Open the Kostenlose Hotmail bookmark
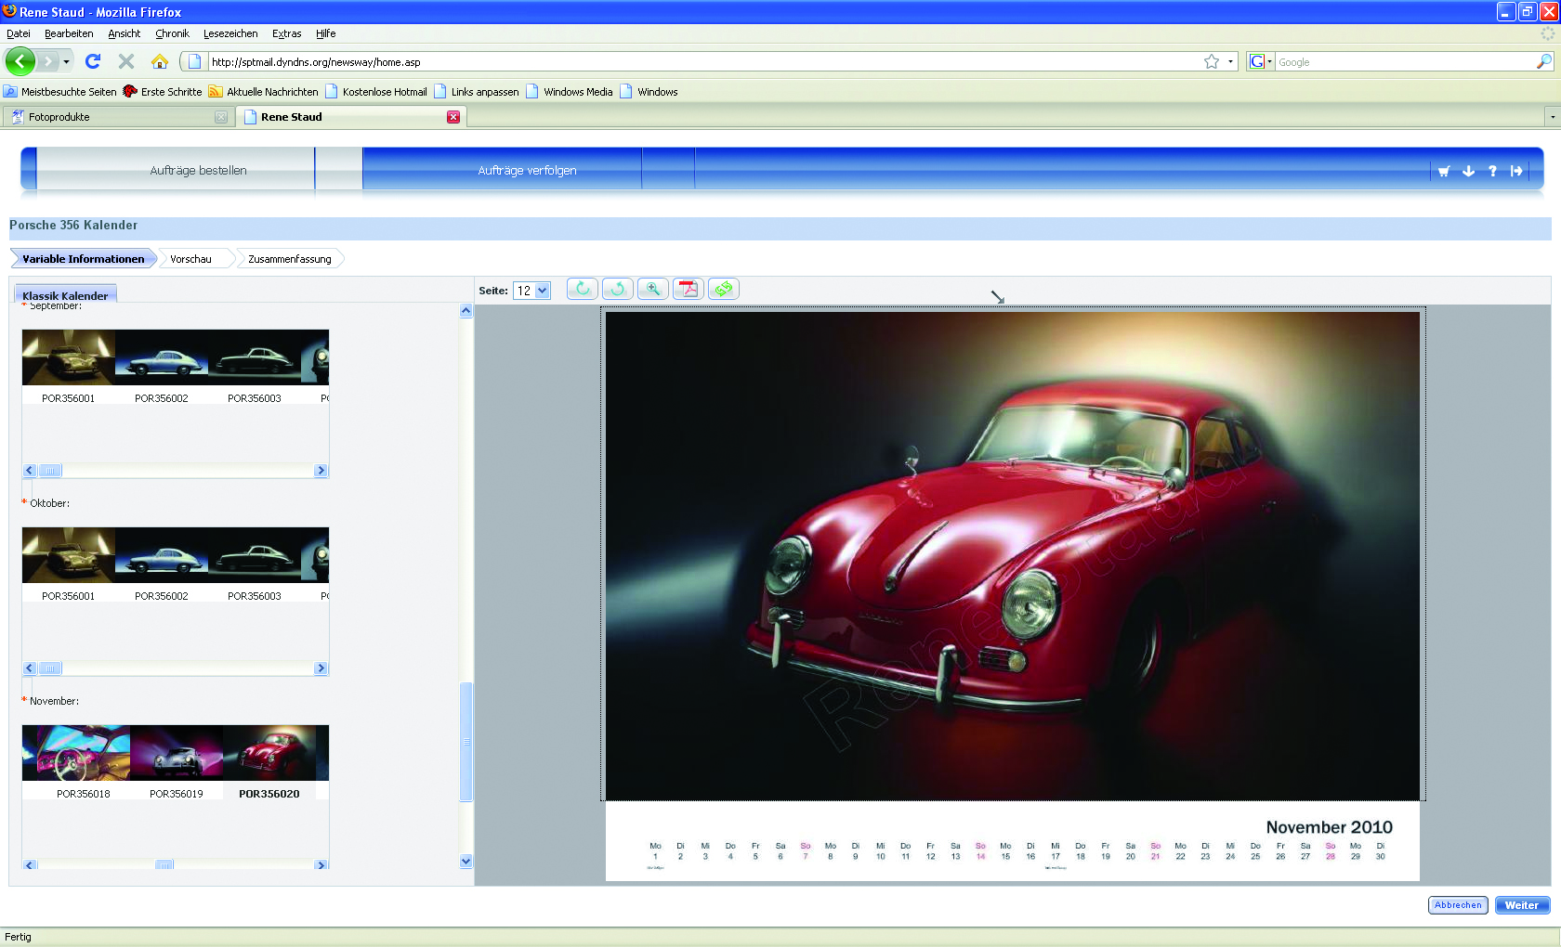 pyautogui.click(x=376, y=92)
